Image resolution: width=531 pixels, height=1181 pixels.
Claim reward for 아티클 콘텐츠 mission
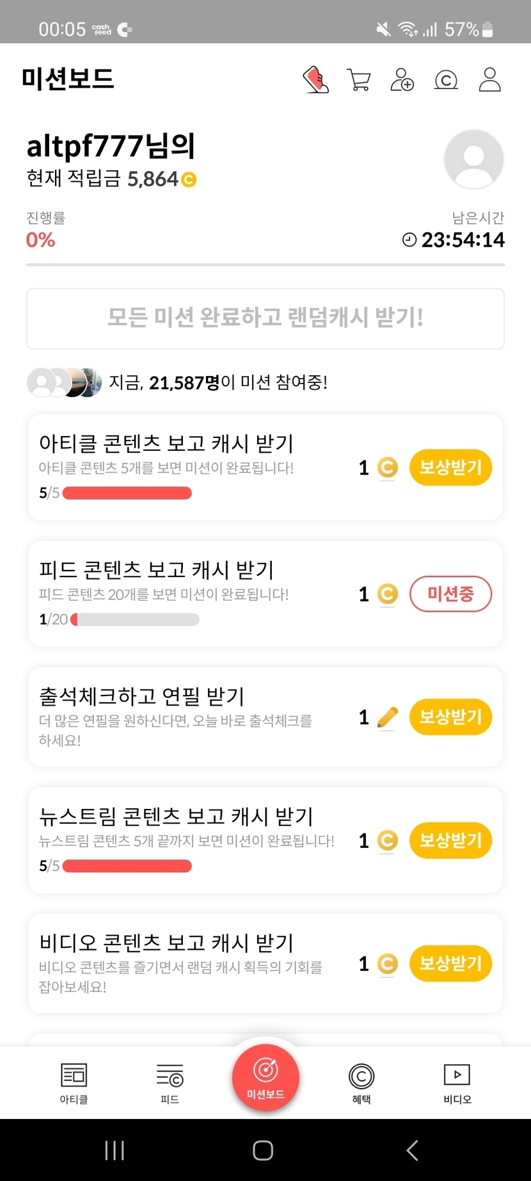pyautogui.click(x=450, y=468)
